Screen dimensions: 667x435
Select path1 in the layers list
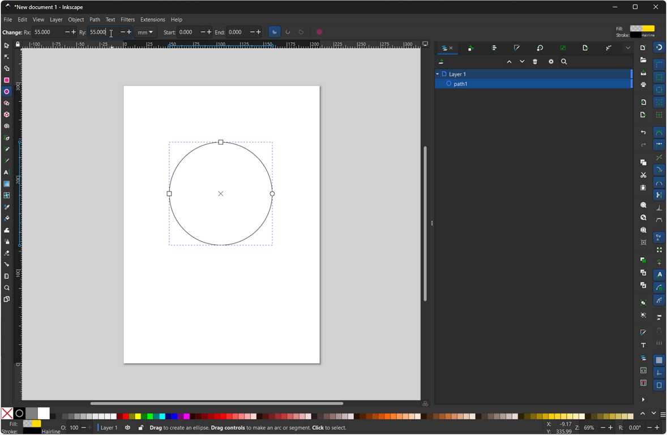[460, 84]
